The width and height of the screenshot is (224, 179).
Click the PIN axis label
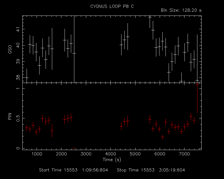[x=10, y=116]
